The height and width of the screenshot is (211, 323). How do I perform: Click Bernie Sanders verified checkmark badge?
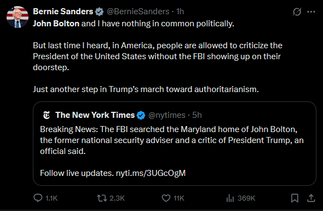tap(100, 12)
